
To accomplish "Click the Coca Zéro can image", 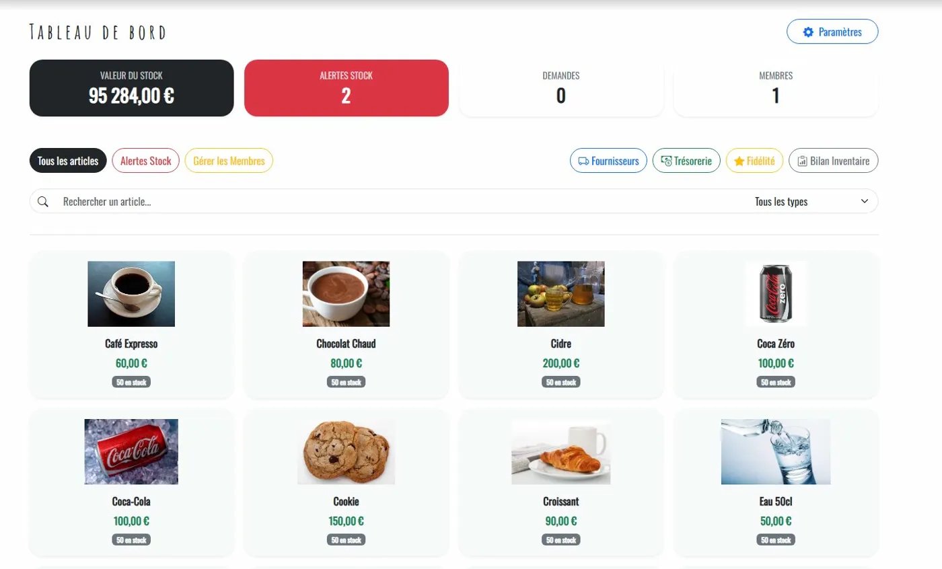I will click(776, 293).
